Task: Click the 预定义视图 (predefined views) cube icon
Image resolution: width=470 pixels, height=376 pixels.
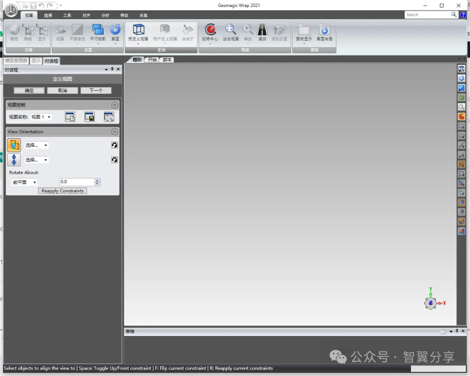Action: [138, 30]
